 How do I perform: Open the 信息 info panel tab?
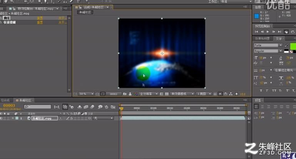point(258,7)
